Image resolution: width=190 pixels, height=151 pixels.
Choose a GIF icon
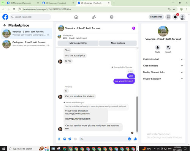coord(75,139)
